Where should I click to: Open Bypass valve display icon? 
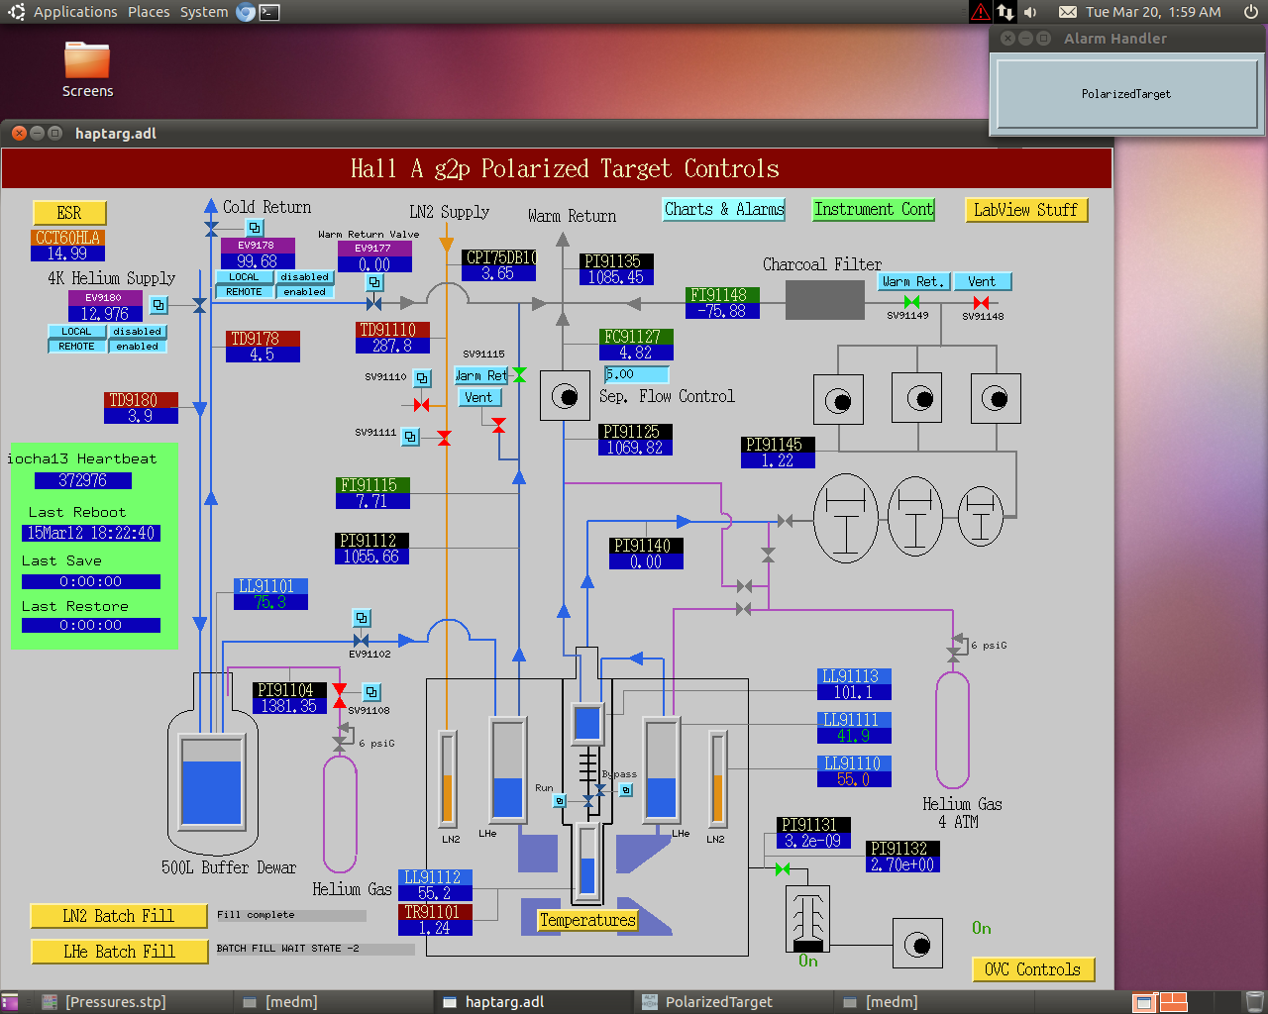pos(626,790)
